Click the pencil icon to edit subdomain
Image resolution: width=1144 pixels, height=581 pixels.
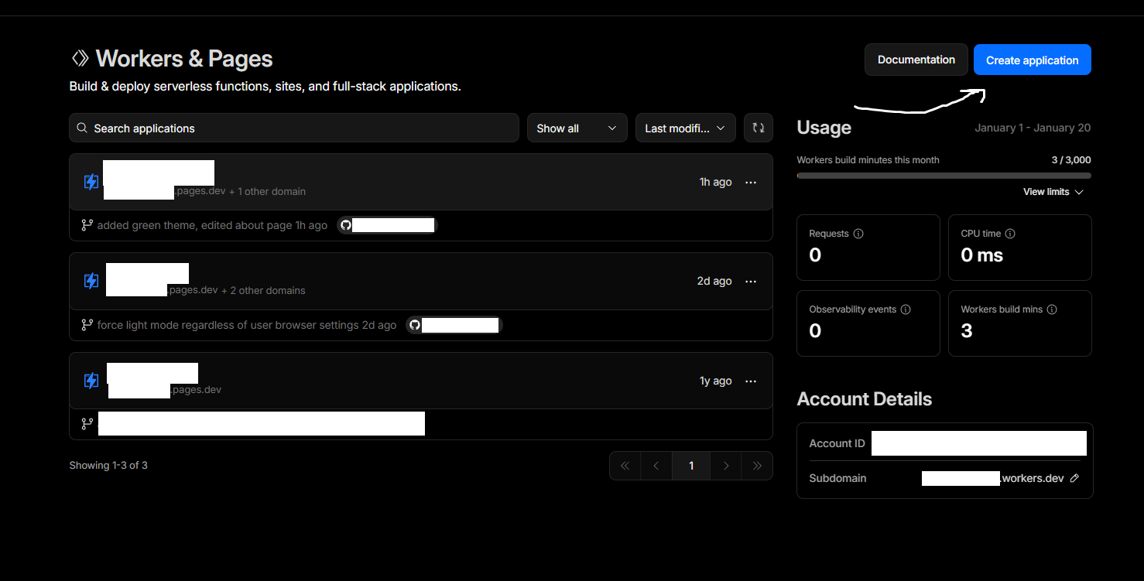(x=1074, y=478)
